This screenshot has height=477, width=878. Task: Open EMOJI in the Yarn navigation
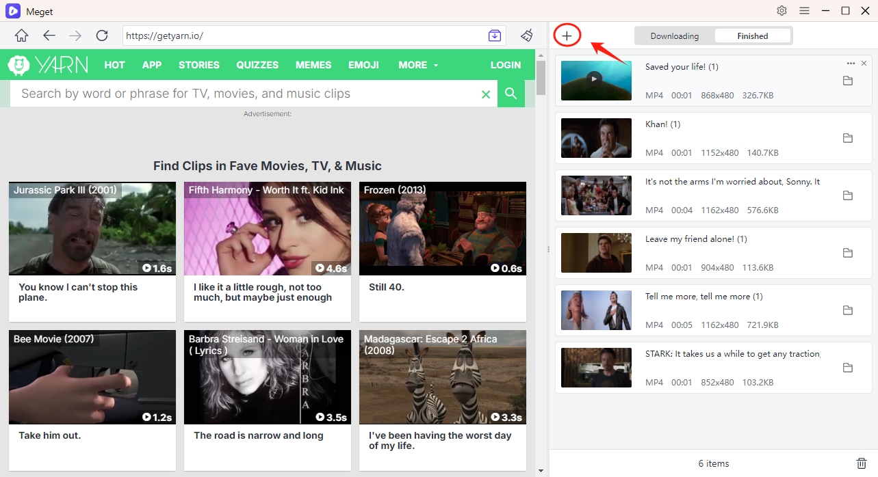363,65
